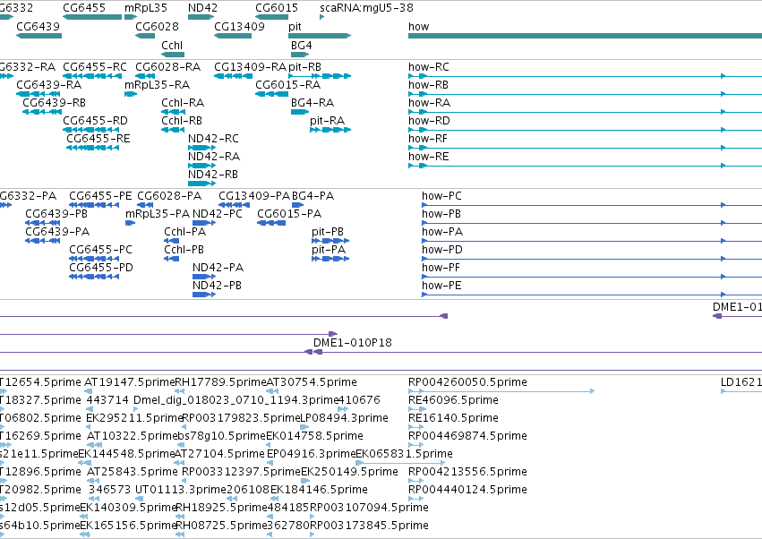Image resolution: width=762 pixels, height=539 pixels.
Task: Select the CG6439-PA protein
Action: tap(43, 241)
